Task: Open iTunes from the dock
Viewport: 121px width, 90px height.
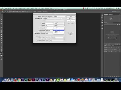Action: click(86, 80)
